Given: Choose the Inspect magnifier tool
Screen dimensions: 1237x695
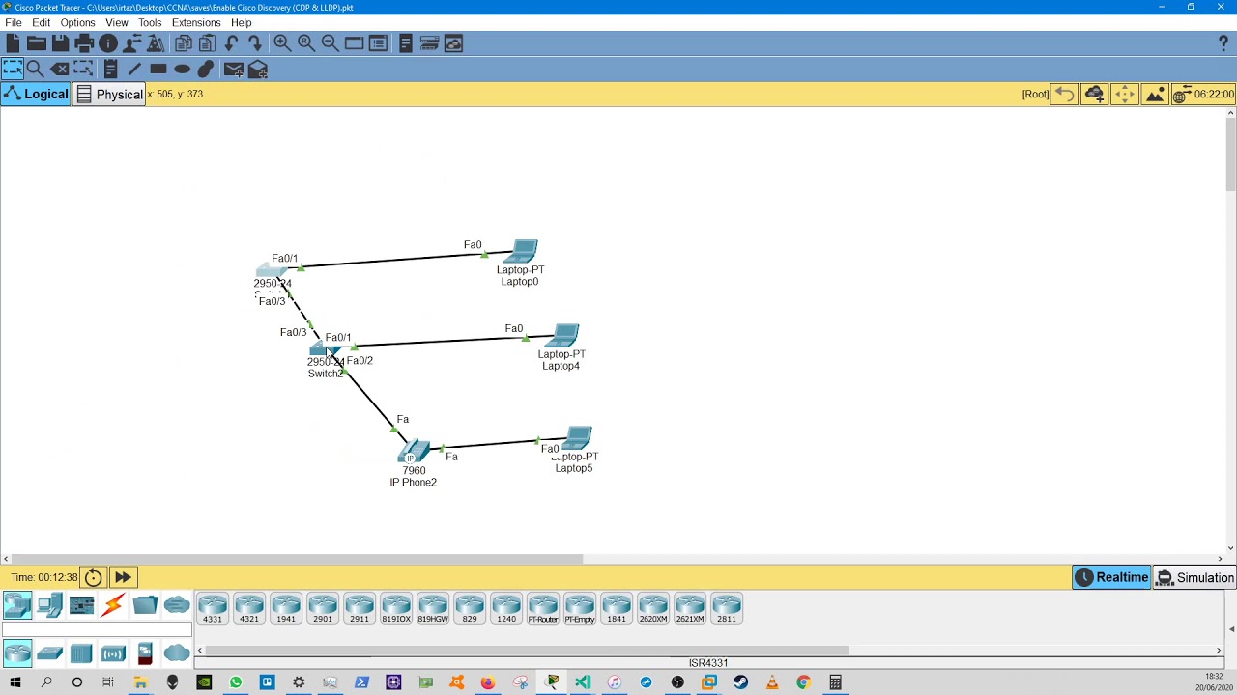Looking at the screenshot, I should click(x=35, y=69).
